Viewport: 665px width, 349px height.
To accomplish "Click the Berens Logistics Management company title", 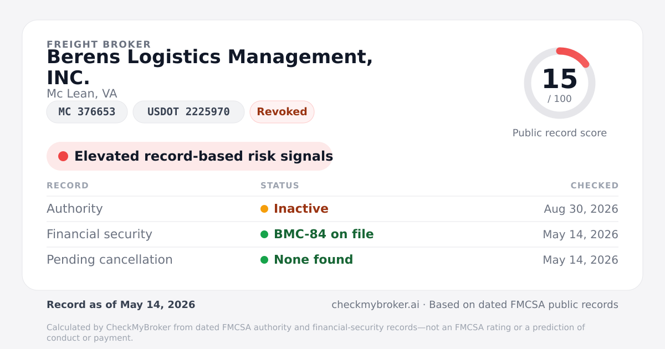I will (x=210, y=67).
